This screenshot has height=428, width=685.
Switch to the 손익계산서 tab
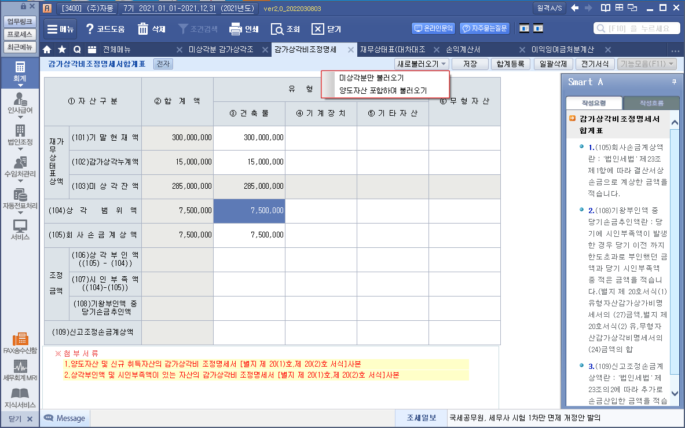[x=463, y=50]
